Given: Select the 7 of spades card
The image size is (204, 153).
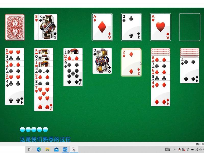Looking at the screenshot, I should pos(160,65).
